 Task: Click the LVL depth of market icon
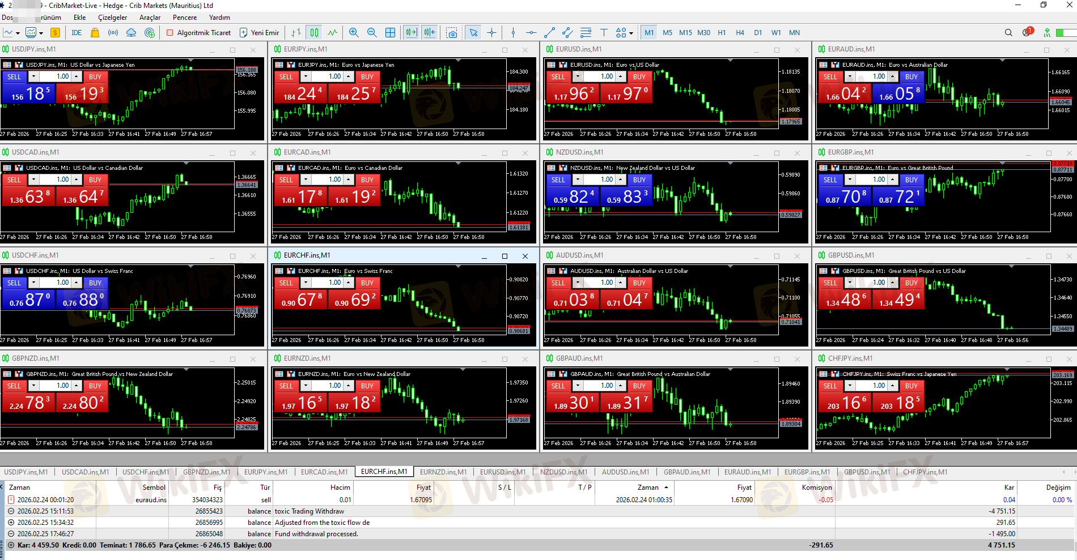tap(1047, 33)
